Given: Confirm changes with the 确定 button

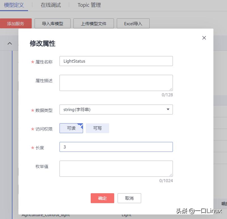Looking at the screenshot, I should (102, 198).
